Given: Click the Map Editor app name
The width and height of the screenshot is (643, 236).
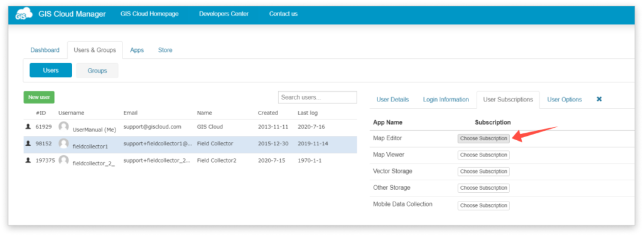Looking at the screenshot, I should point(387,138).
